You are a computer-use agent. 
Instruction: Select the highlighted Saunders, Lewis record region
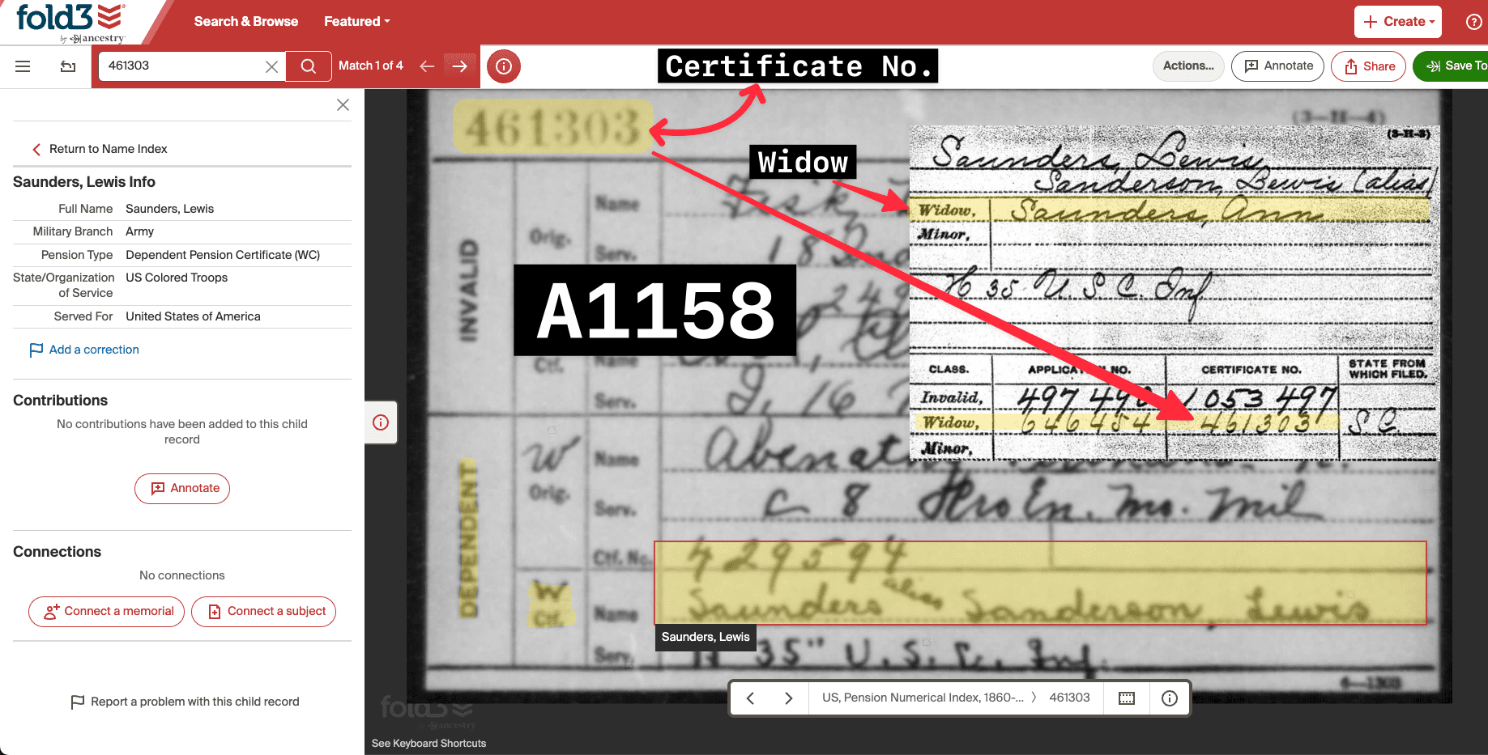click(1039, 583)
